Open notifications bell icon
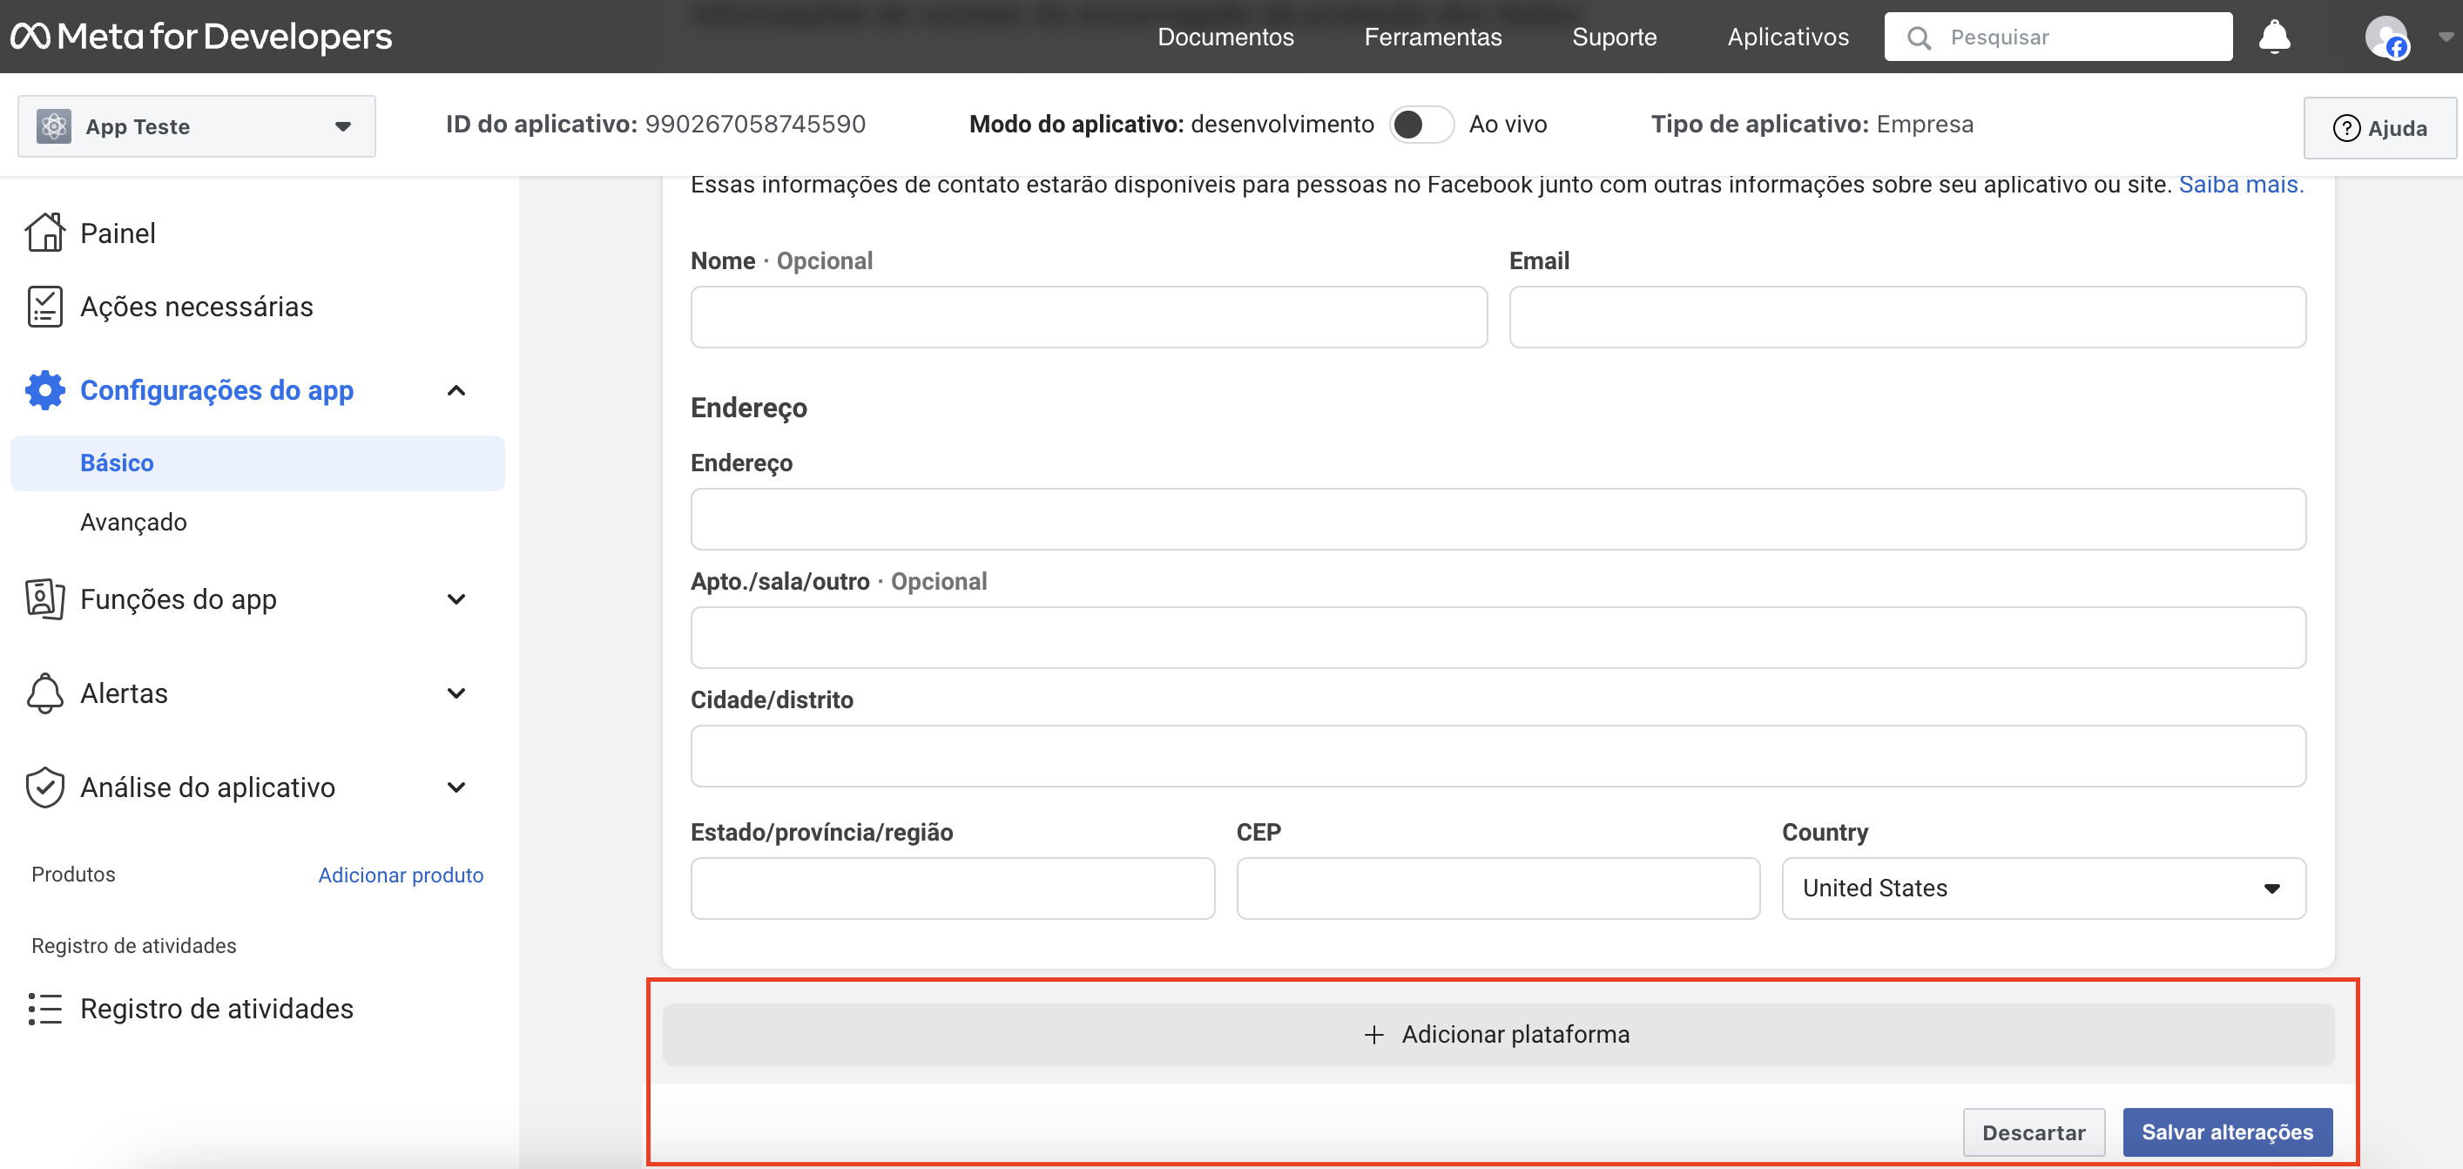 [x=2274, y=37]
